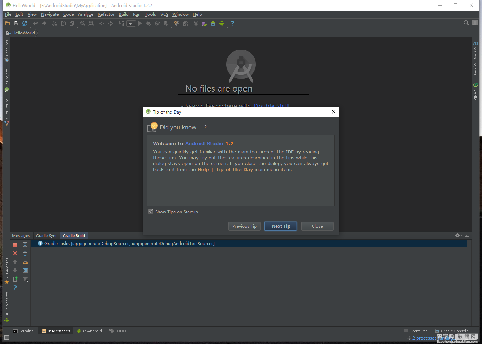Toggle the Captures tool window
Screen dimensions: 482x344
coord(7,51)
